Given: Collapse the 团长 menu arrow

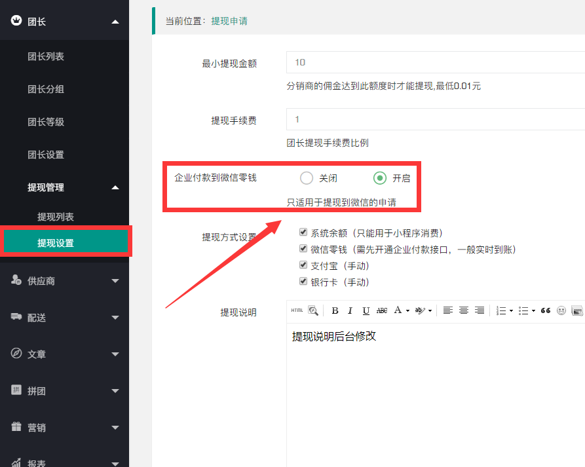Looking at the screenshot, I should 115,22.
